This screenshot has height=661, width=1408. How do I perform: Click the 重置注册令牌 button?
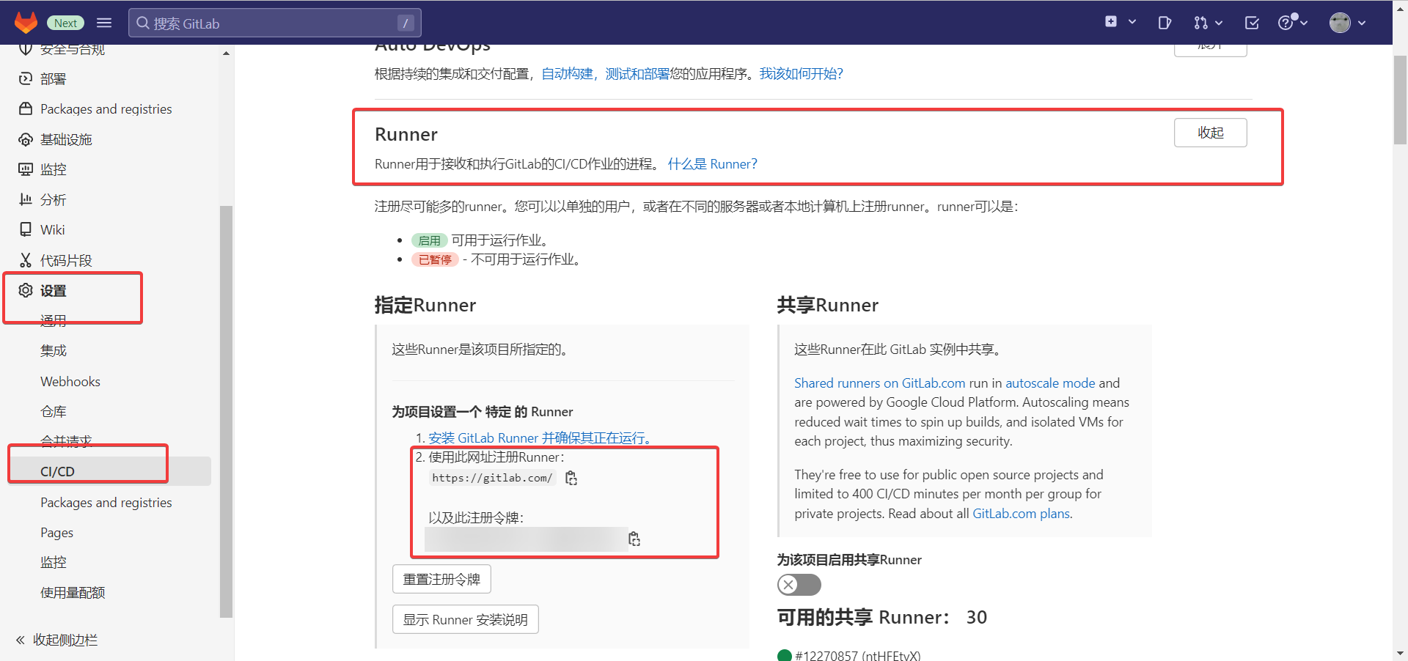coord(441,579)
